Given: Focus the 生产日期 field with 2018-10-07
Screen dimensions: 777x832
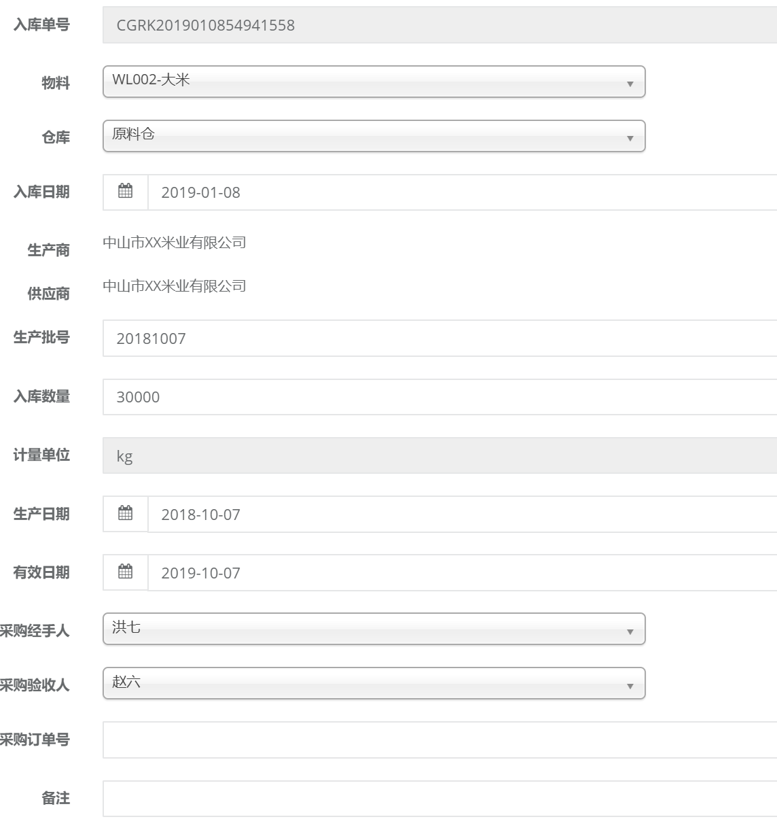Looking at the screenshot, I should pos(462,515).
